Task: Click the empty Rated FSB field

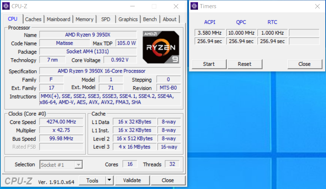Action: pos(61,147)
